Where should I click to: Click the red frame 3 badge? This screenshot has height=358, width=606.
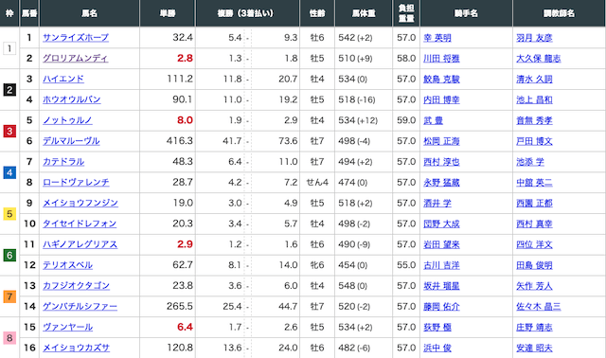pos(9,131)
